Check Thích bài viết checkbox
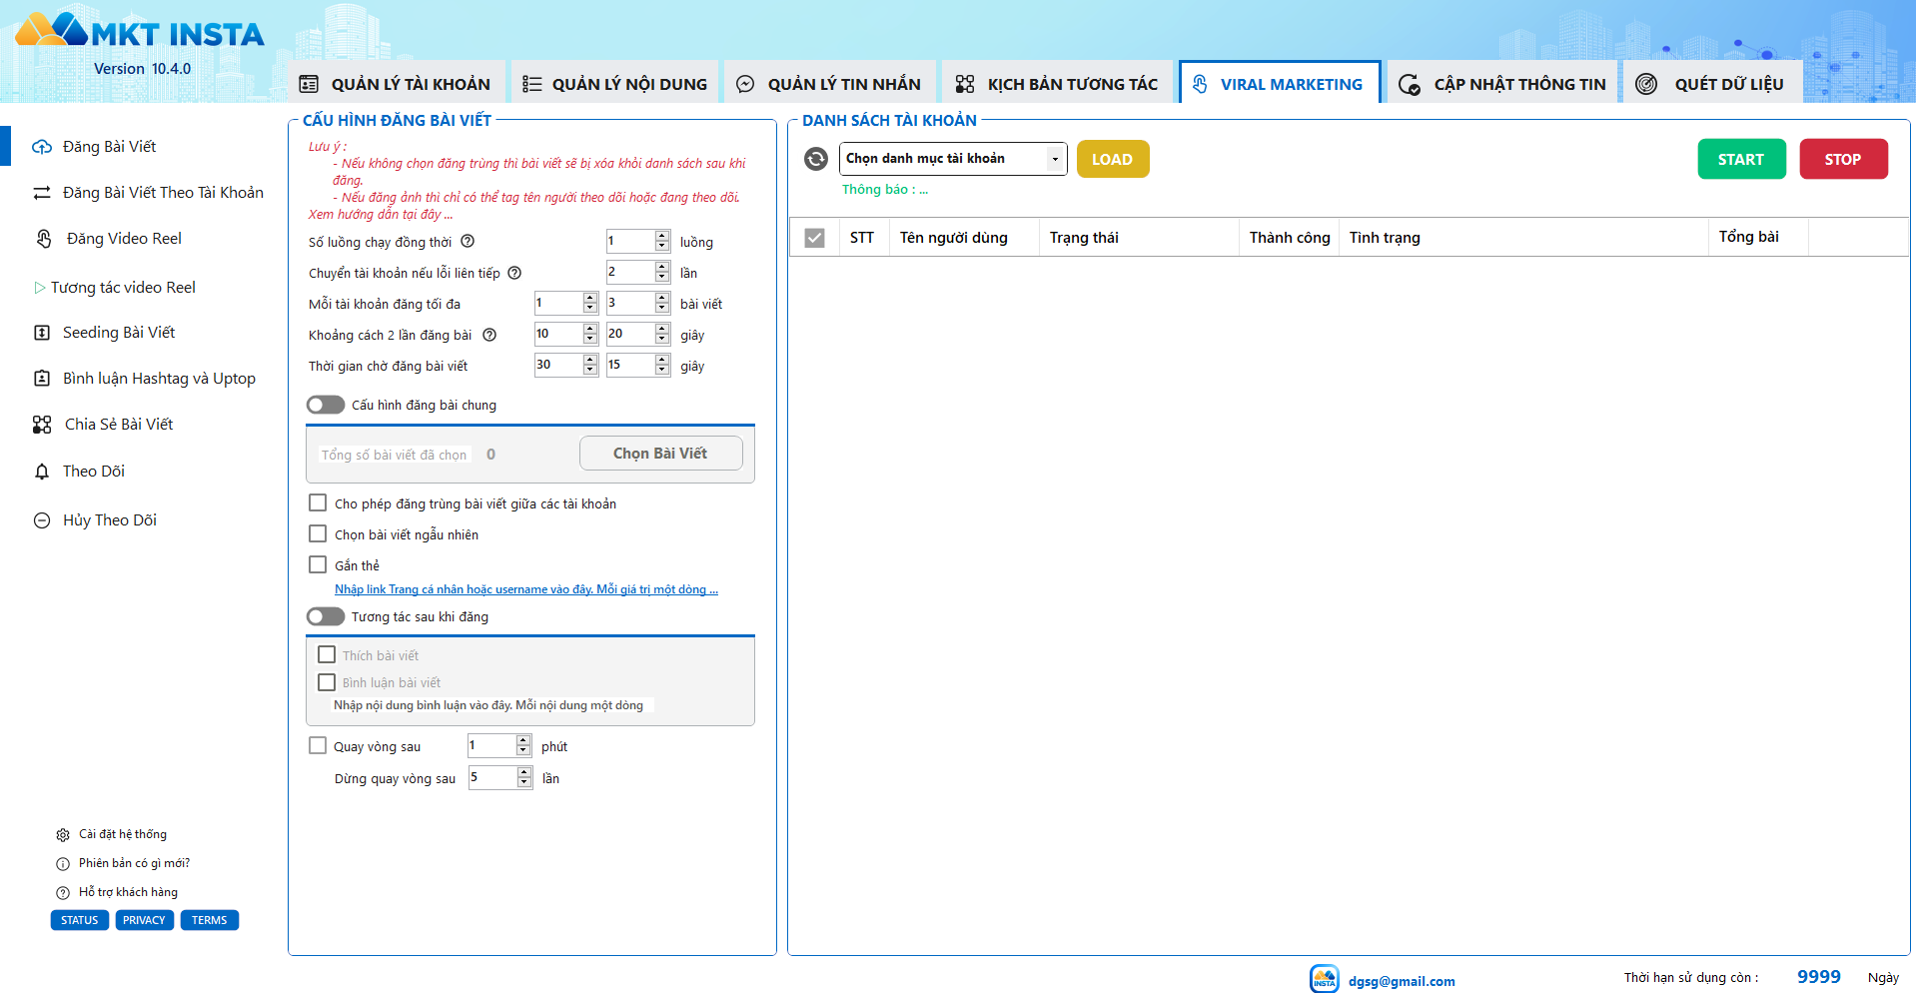1916x993 pixels. coord(327,654)
